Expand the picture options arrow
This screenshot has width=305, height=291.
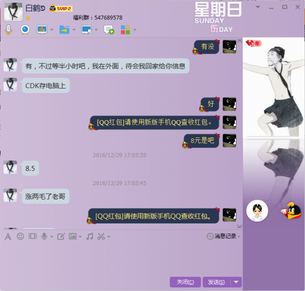[x=80, y=237]
